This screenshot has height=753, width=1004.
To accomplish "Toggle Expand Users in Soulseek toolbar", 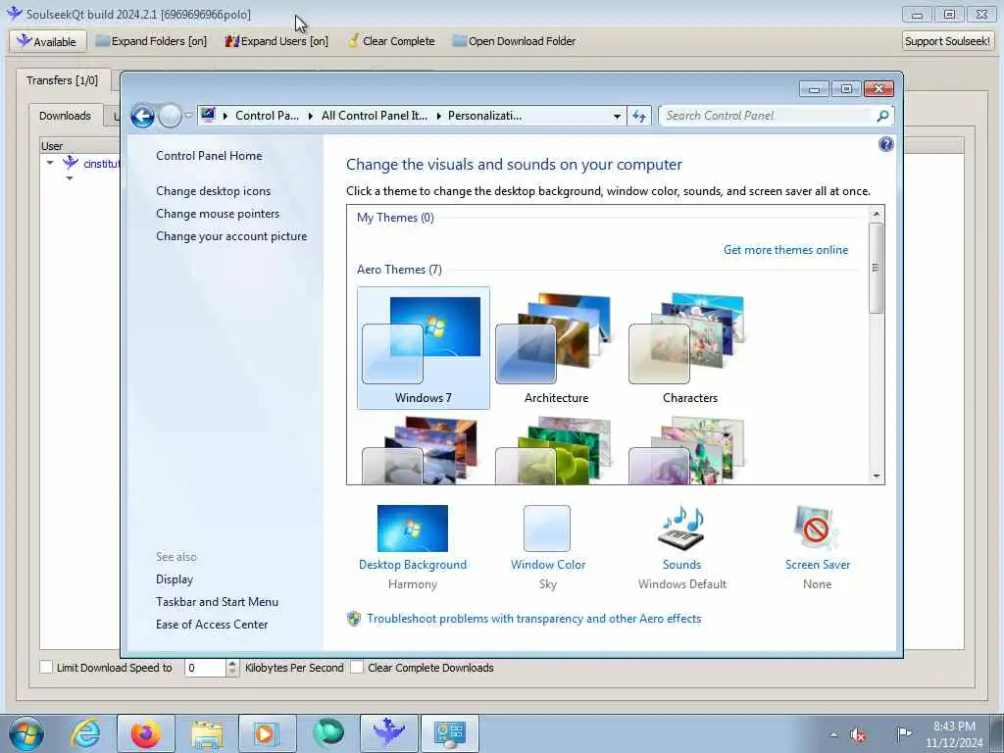I will click(276, 41).
